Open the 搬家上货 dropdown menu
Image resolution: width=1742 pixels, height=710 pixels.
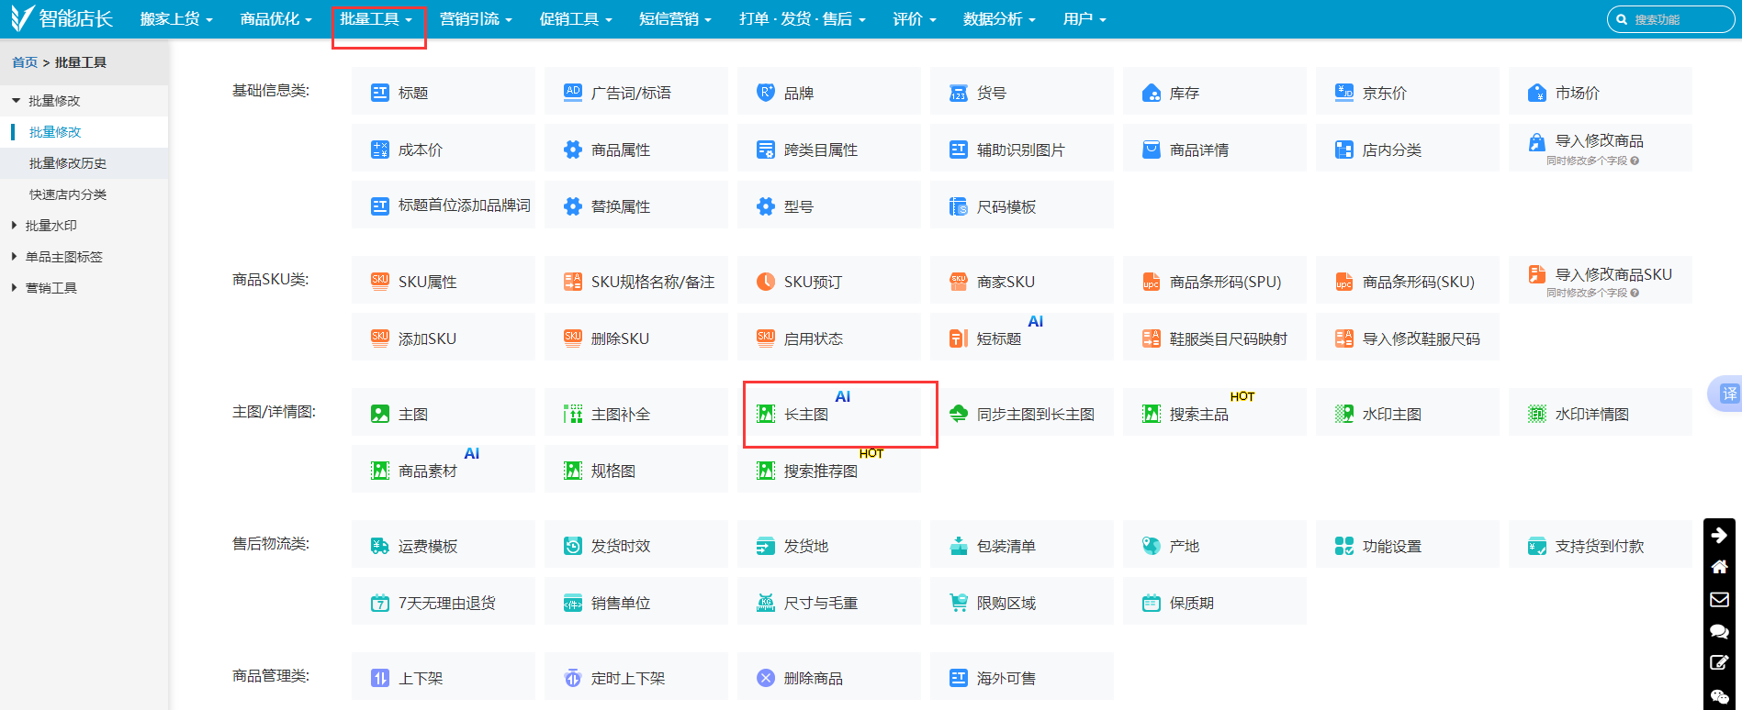coord(176,19)
